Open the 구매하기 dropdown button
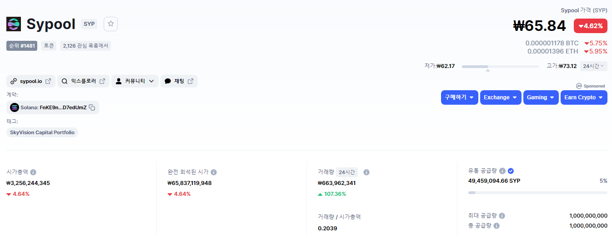 [459, 97]
